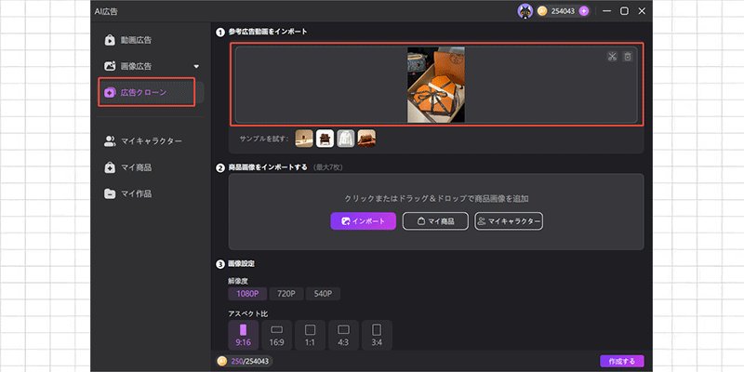This screenshot has height=372, width=744.
Task: Click the マイ商品 button in import area
Action: [435, 221]
